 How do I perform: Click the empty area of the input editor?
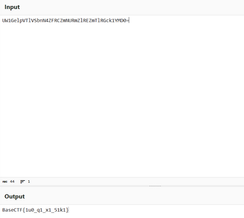coord(122,99)
